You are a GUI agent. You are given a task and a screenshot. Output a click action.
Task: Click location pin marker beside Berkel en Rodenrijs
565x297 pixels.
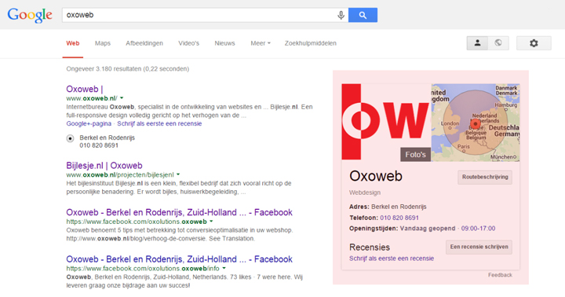pos(71,138)
